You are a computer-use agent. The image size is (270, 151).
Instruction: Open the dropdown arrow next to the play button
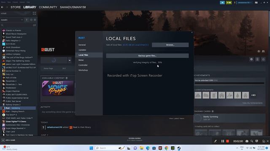[x=70, y=60]
